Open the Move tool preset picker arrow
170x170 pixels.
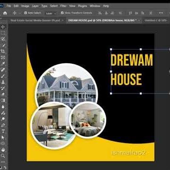(x=20, y=13)
